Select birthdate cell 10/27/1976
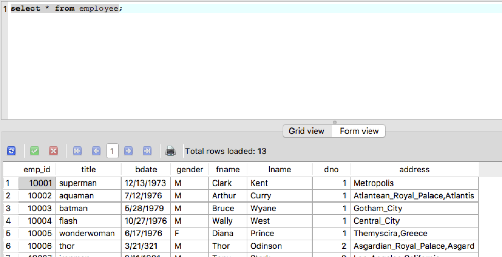Viewport: 502px width, 257px height. pos(146,221)
